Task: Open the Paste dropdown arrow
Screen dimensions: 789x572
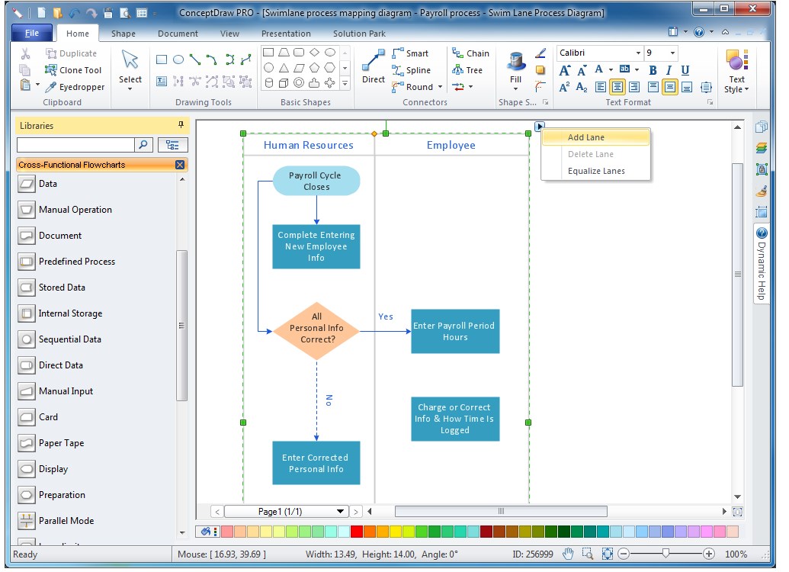Action: 38,85
